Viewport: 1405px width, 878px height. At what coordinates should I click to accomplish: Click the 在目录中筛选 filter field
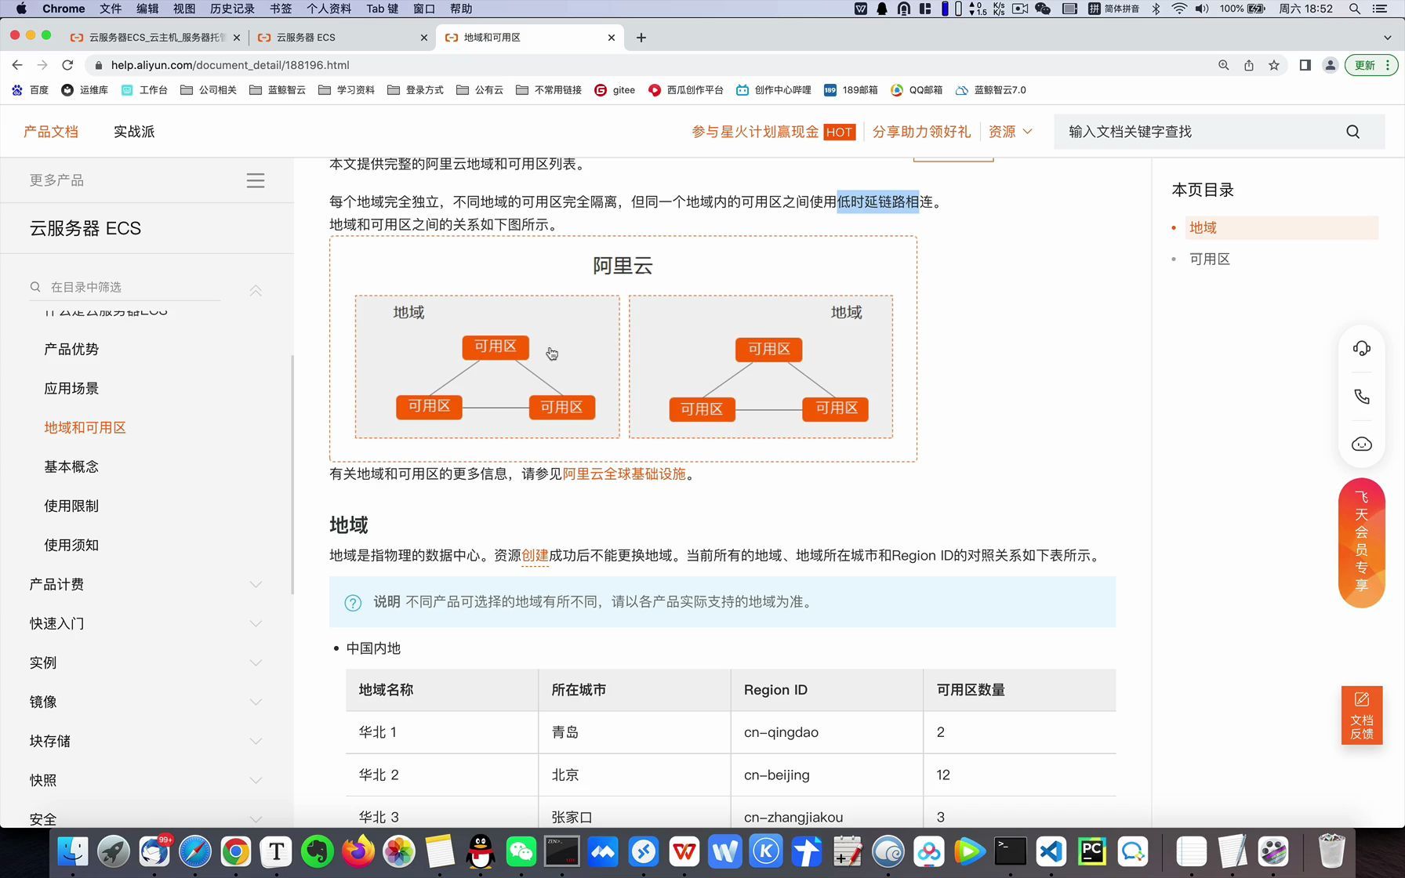125,287
